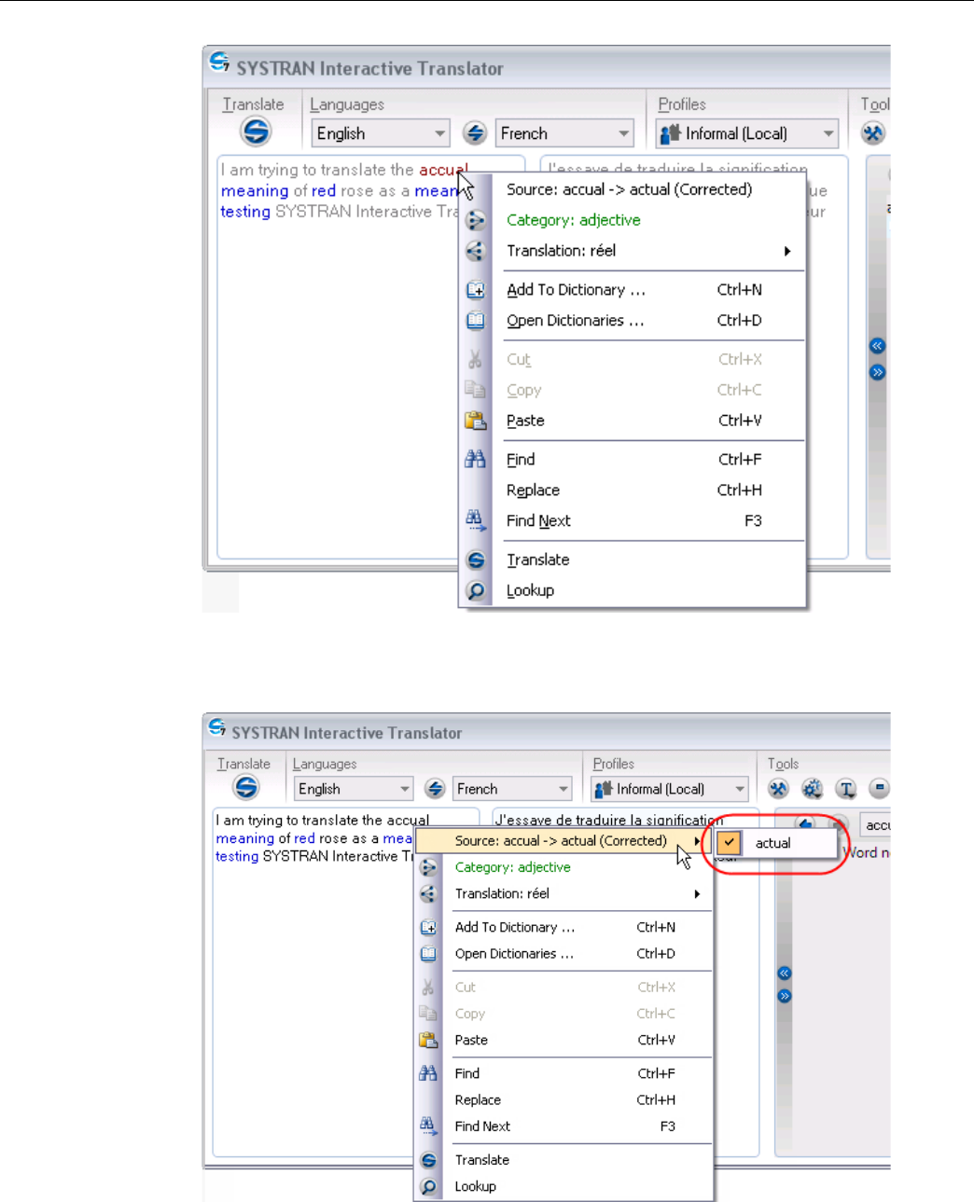Open the Tools wrench icon in upper window
The width and height of the screenshot is (974, 1202).
point(873,133)
